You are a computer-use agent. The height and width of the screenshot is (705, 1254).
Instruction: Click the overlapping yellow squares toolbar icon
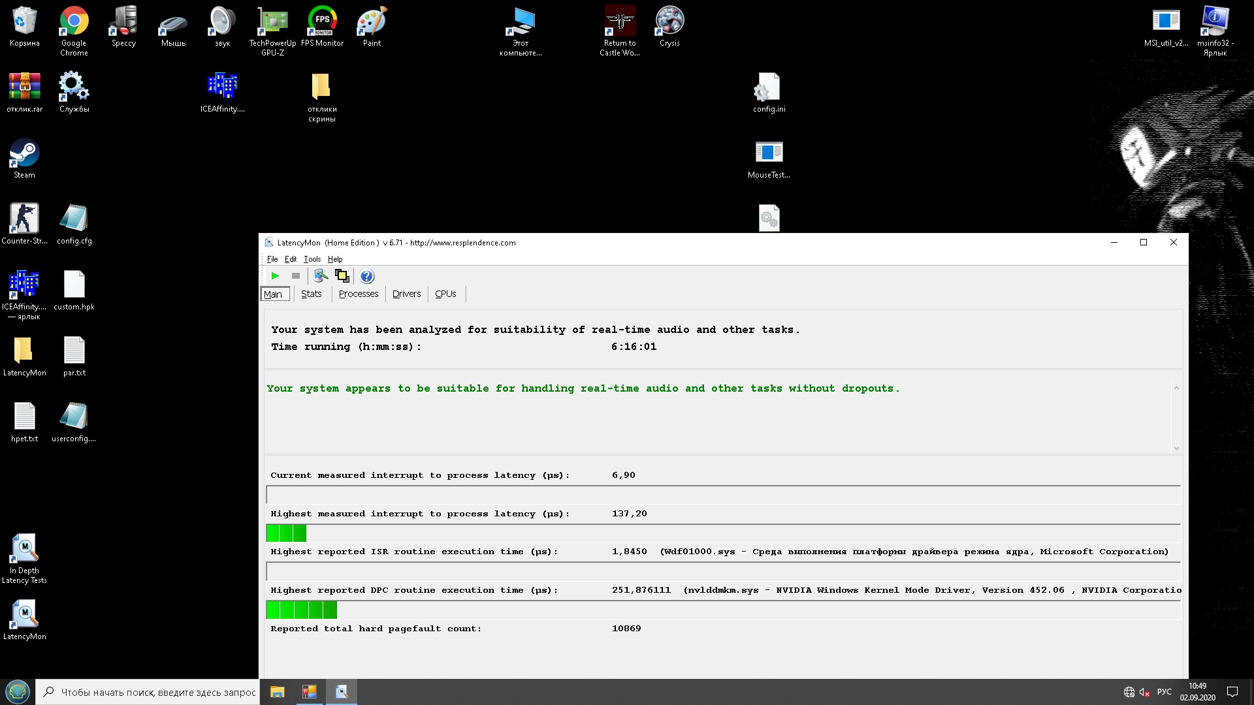pos(342,276)
